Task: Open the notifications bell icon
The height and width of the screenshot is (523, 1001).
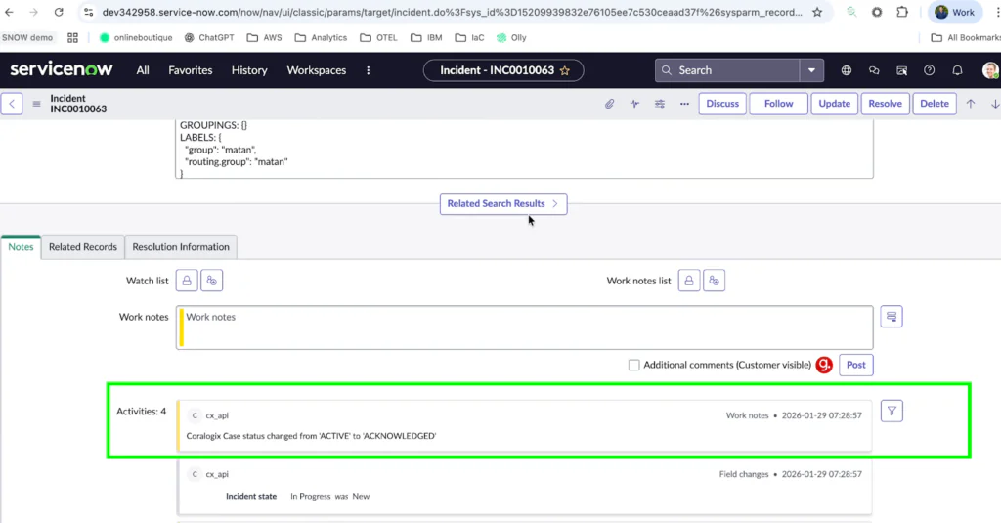Action: click(958, 70)
